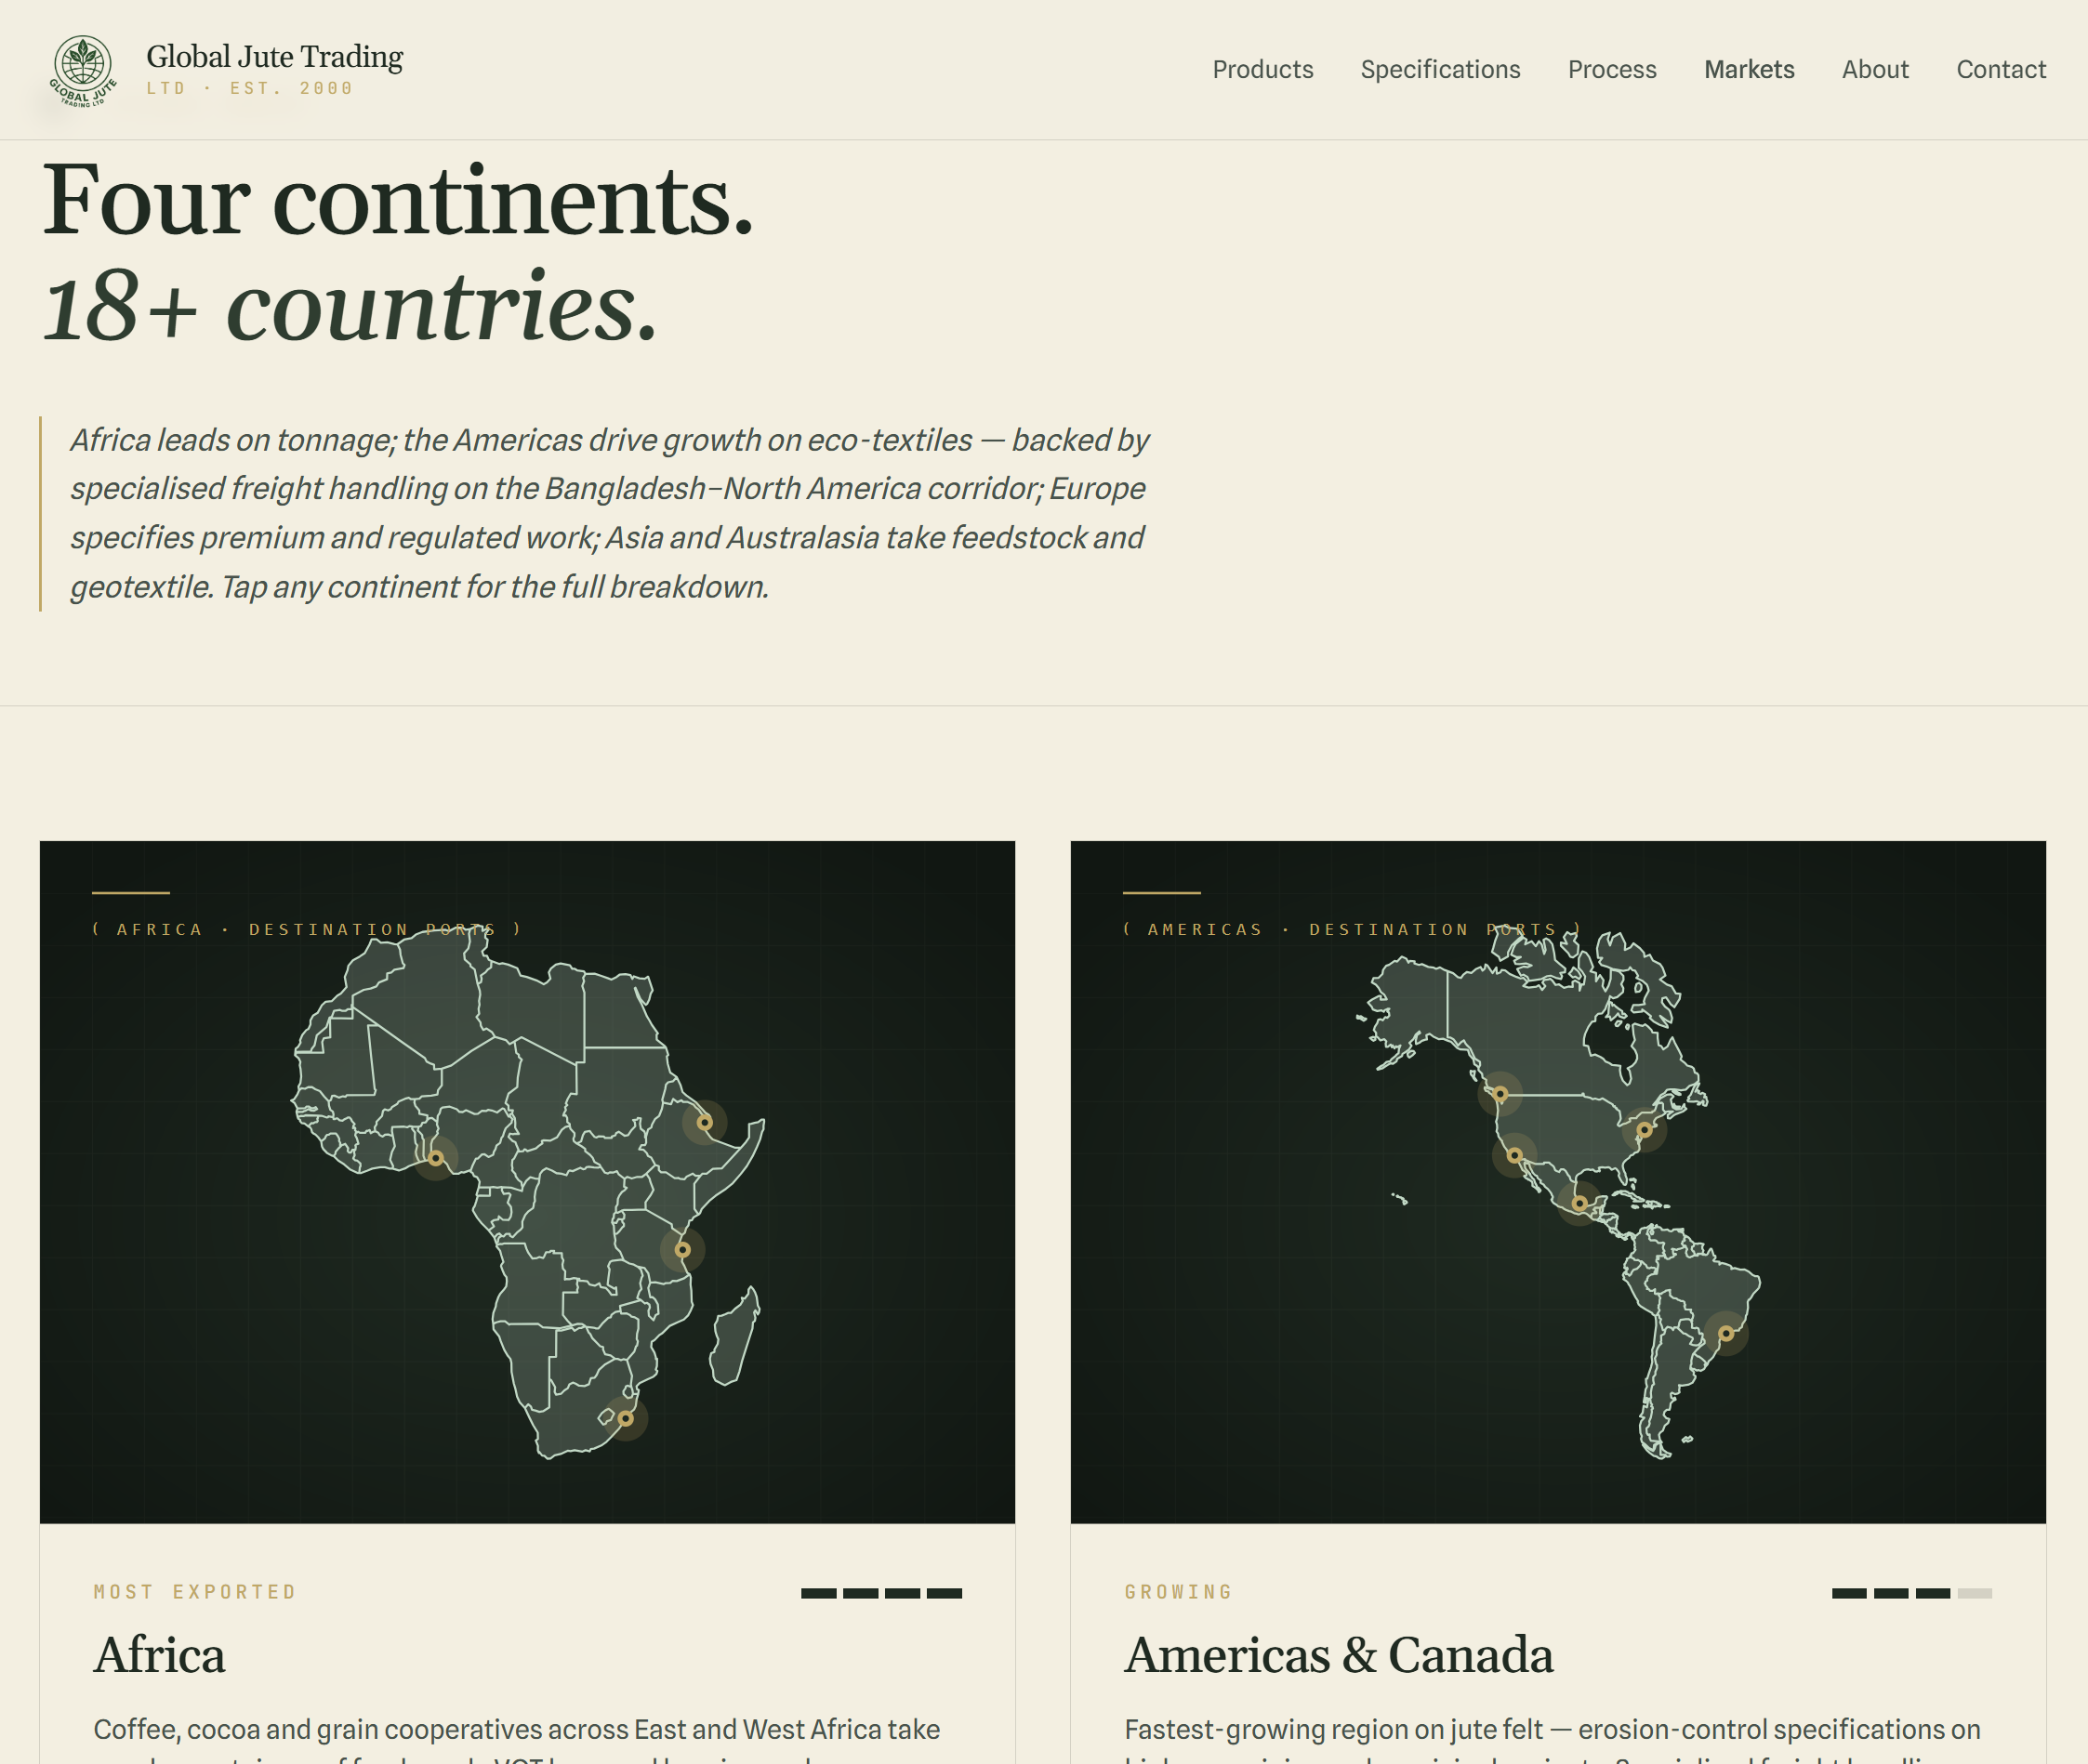Go to the Specifications page
This screenshot has height=1764, width=2088.
[x=1440, y=69]
